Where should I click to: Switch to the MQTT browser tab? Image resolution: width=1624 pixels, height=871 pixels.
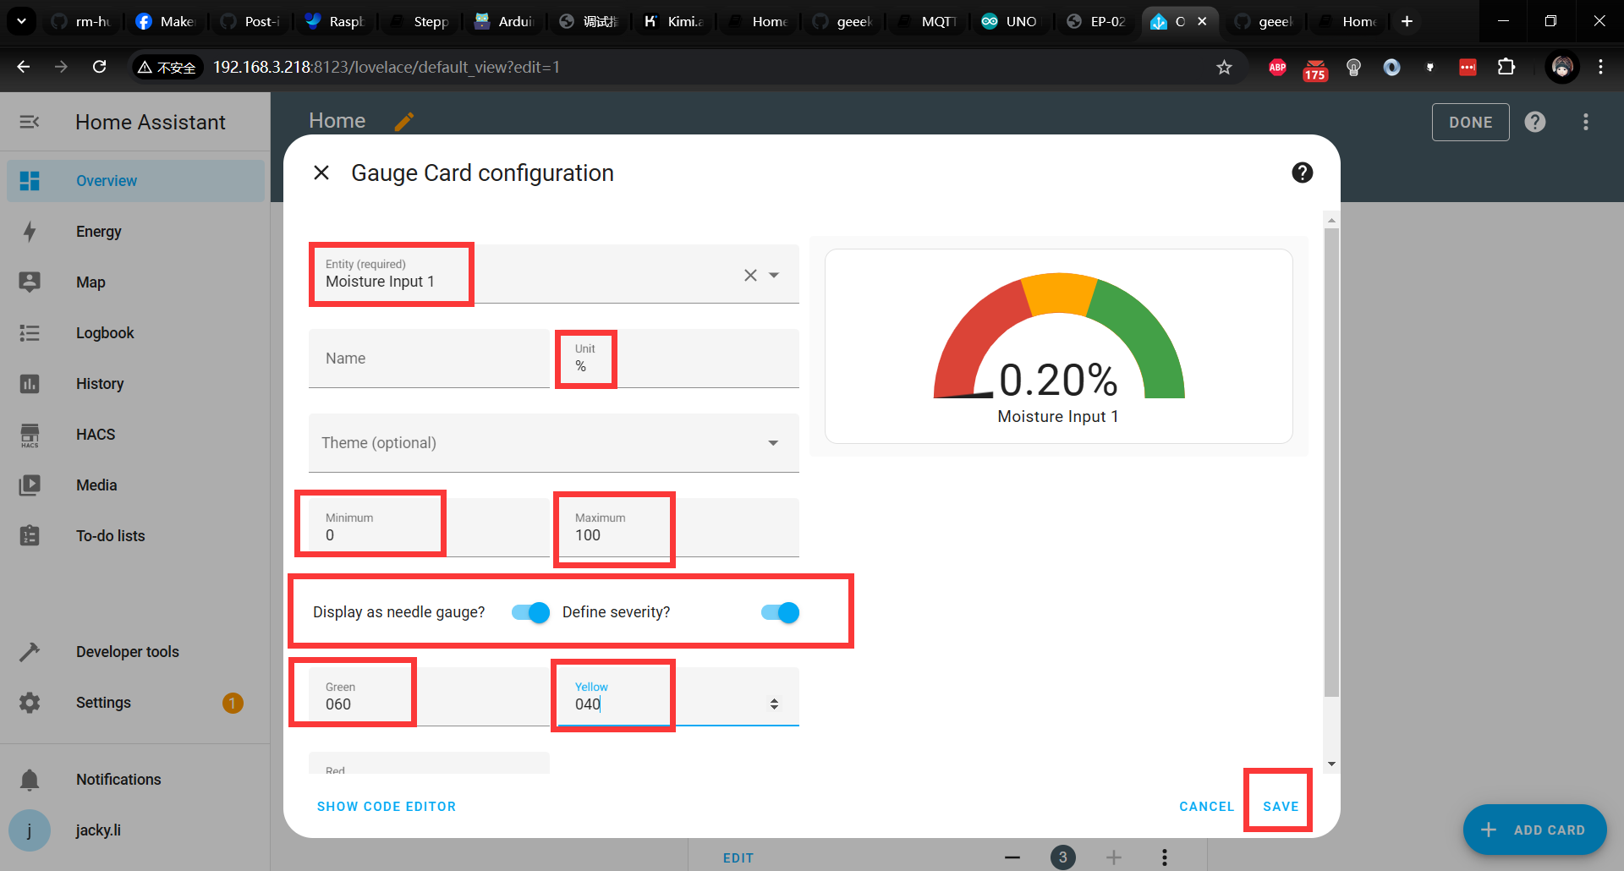(927, 21)
